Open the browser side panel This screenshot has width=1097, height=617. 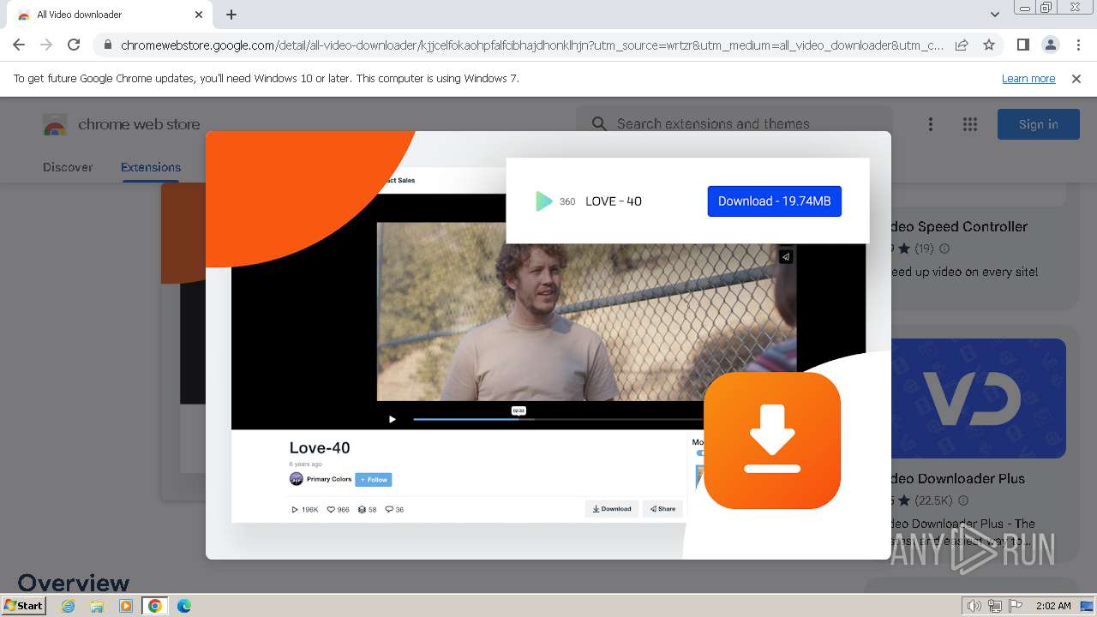1022,45
